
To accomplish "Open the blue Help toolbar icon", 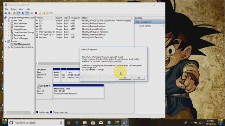I will pyautogui.click(x=23, y=13).
